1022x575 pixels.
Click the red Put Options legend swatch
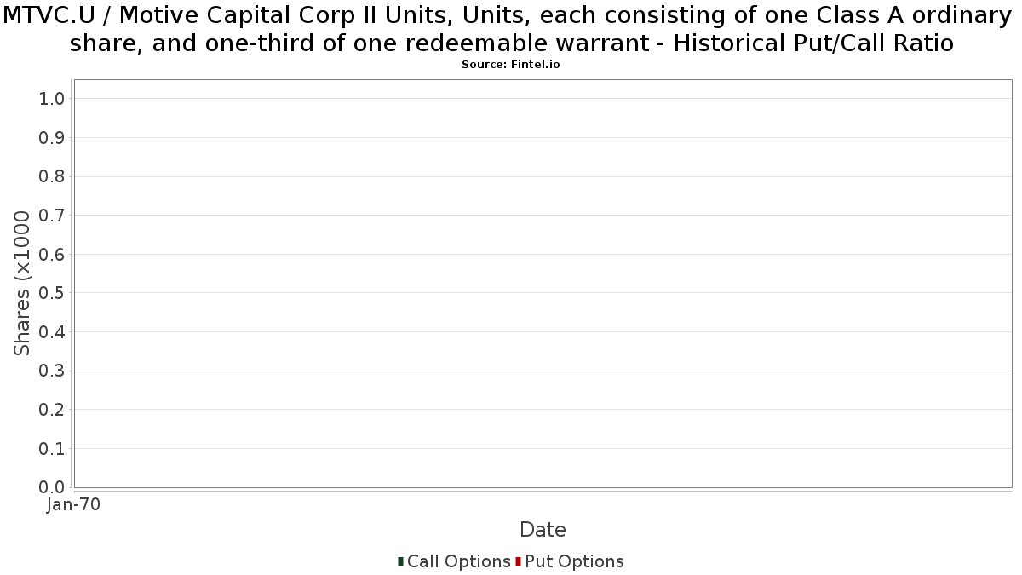pyautogui.click(x=518, y=561)
